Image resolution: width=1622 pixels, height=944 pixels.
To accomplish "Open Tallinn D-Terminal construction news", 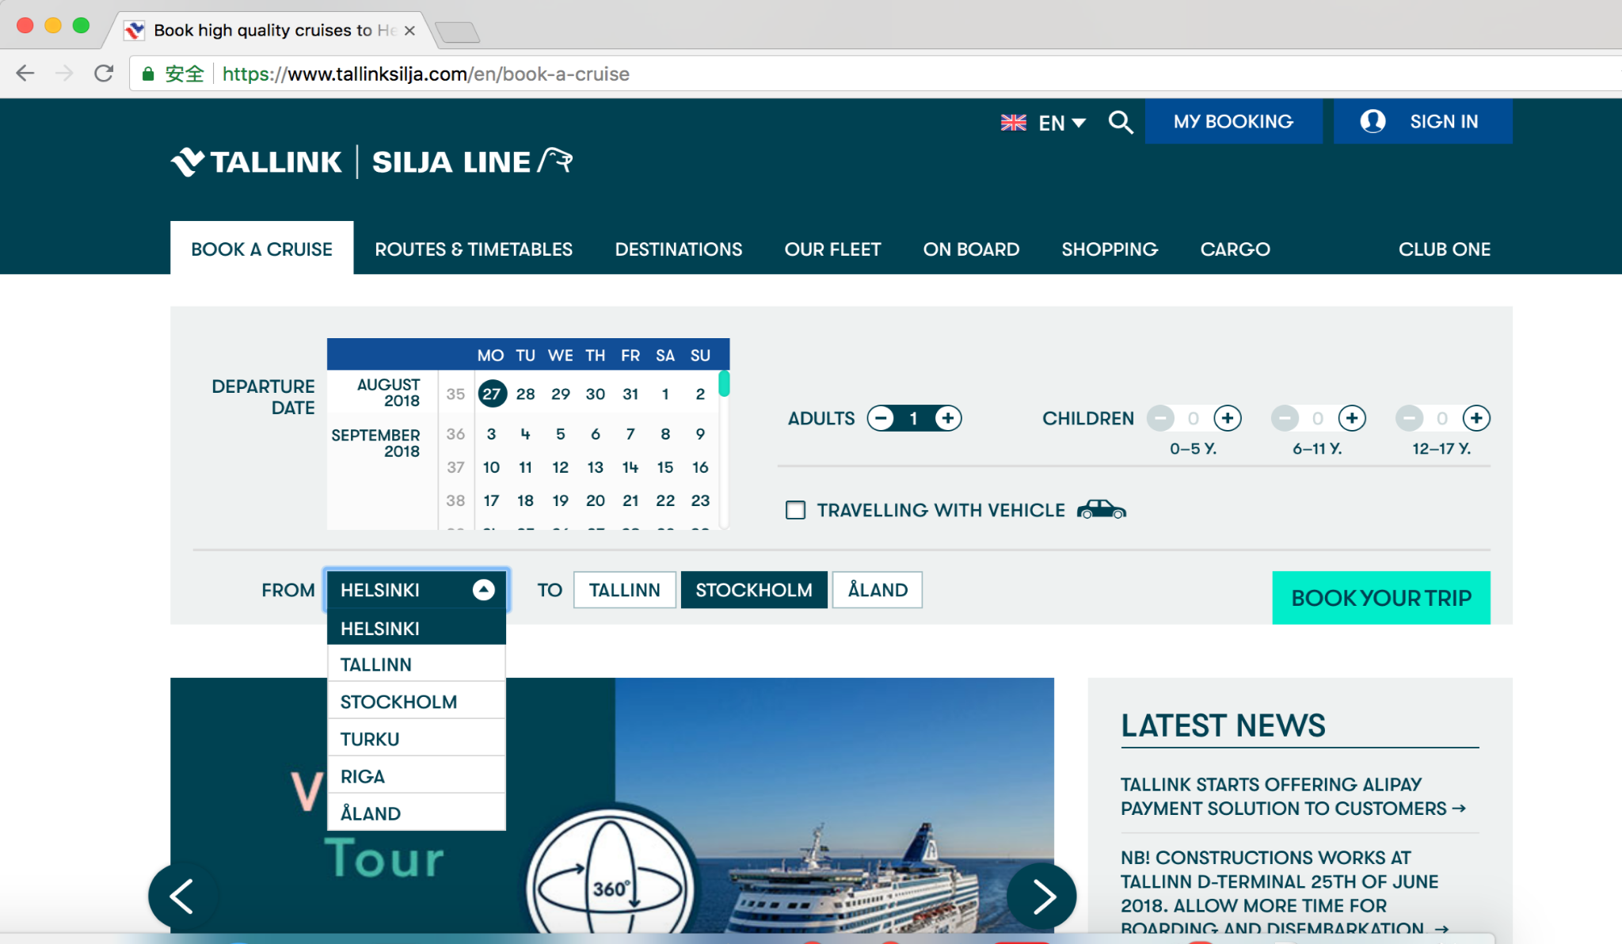I will [x=1285, y=893].
